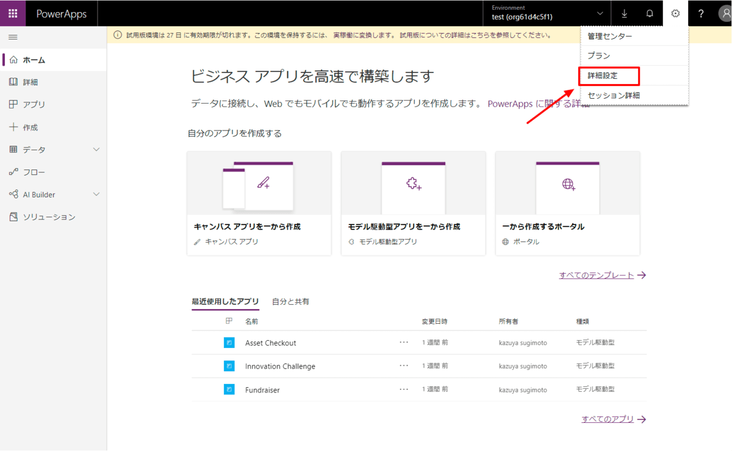Open the help question mark icon

pos(701,13)
